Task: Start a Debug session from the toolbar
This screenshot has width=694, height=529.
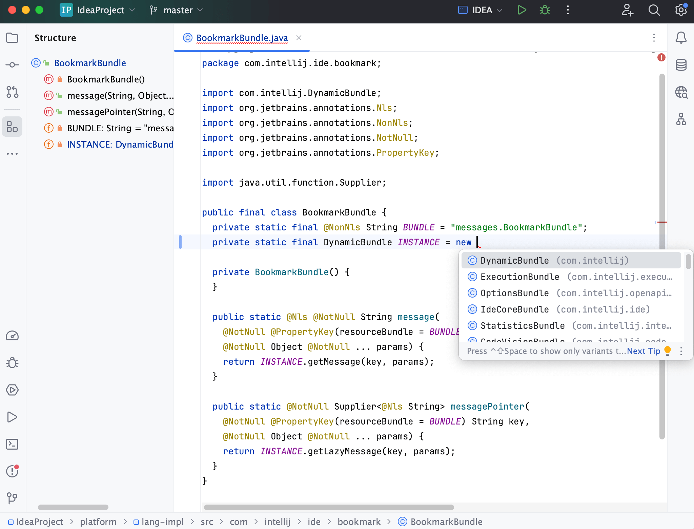Action: tap(544, 10)
